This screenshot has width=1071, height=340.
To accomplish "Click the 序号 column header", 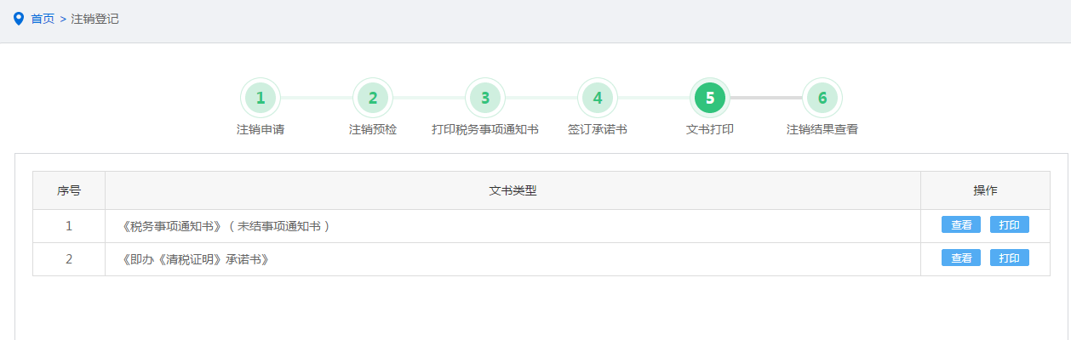I will pos(69,190).
